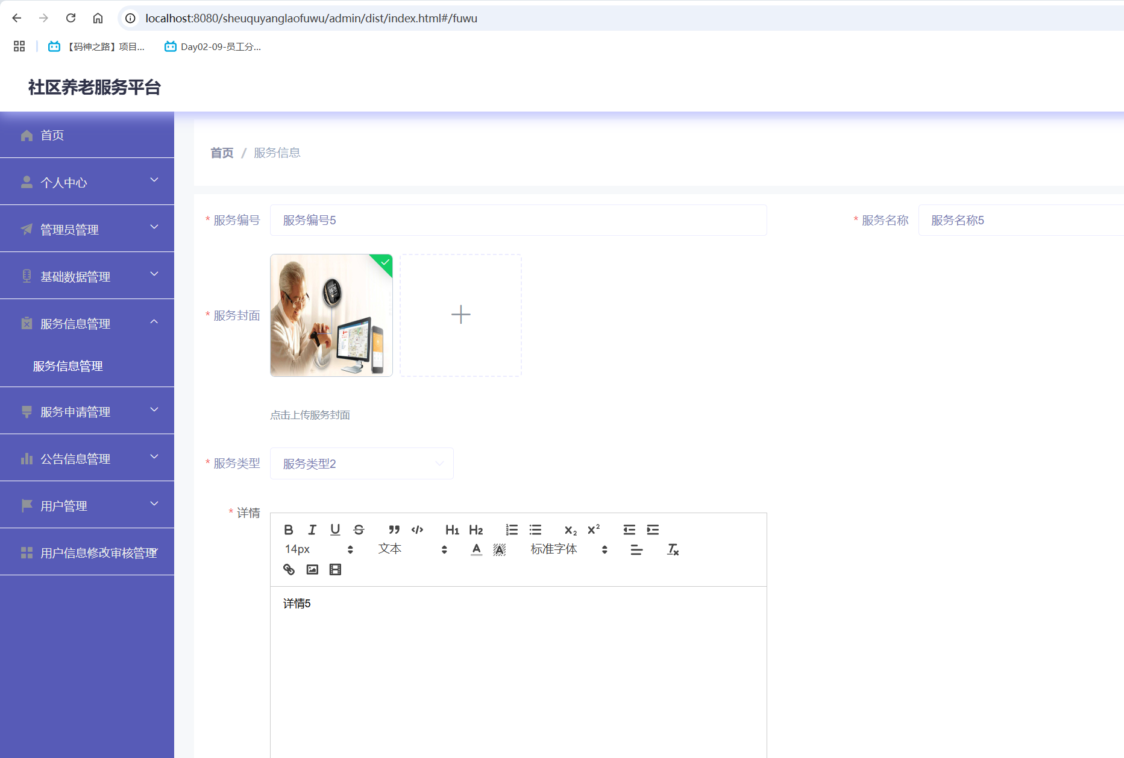The width and height of the screenshot is (1124, 758).
Task: Toggle the bullet list
Action: click(535, 529)
